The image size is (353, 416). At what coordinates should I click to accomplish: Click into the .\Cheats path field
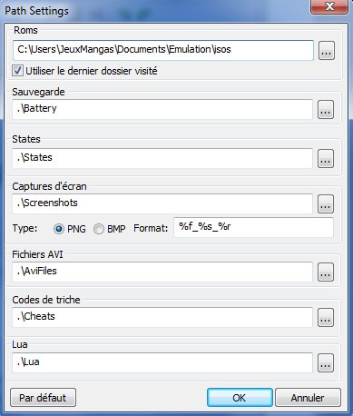click(x=162, y=317)
